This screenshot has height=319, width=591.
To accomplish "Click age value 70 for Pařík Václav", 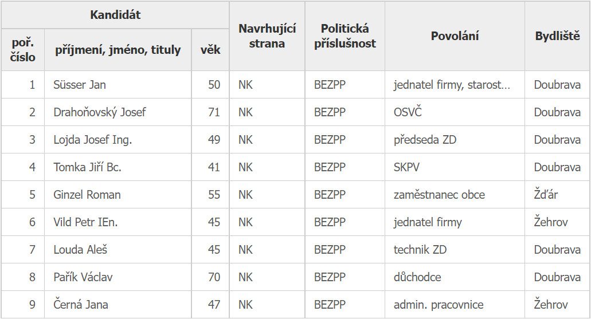I will (214, 277).
